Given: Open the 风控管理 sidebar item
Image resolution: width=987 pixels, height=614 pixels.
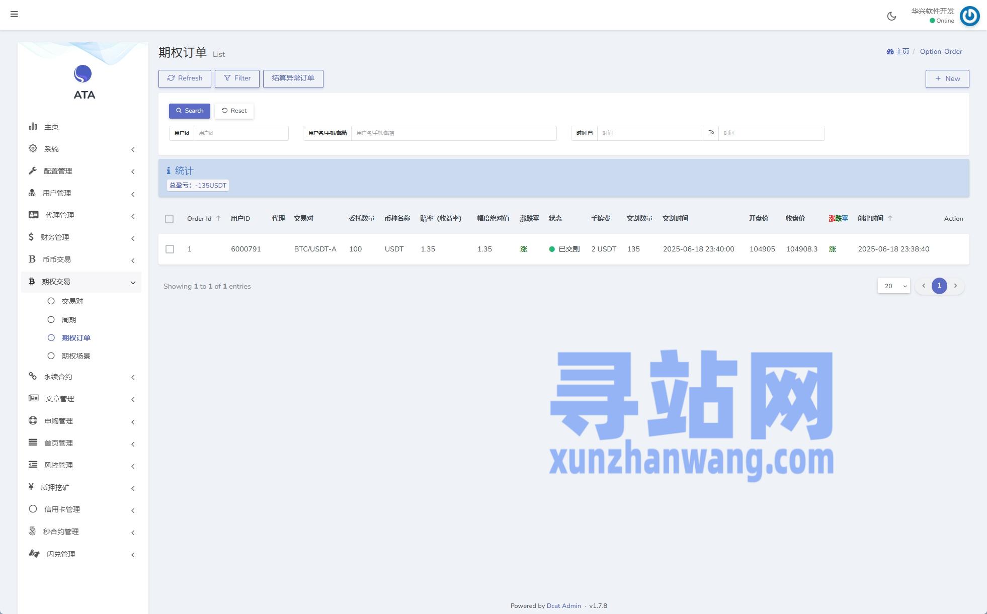Looking at the screenshot, I should tap(81, 465).
